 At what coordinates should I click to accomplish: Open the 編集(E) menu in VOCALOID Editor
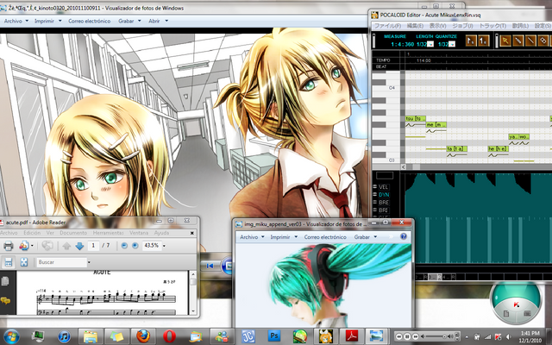(x=416, y=26)
